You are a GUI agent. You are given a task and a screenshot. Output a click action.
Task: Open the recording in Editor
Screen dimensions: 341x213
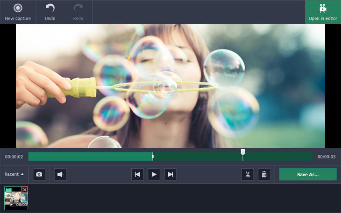(323, 12)
